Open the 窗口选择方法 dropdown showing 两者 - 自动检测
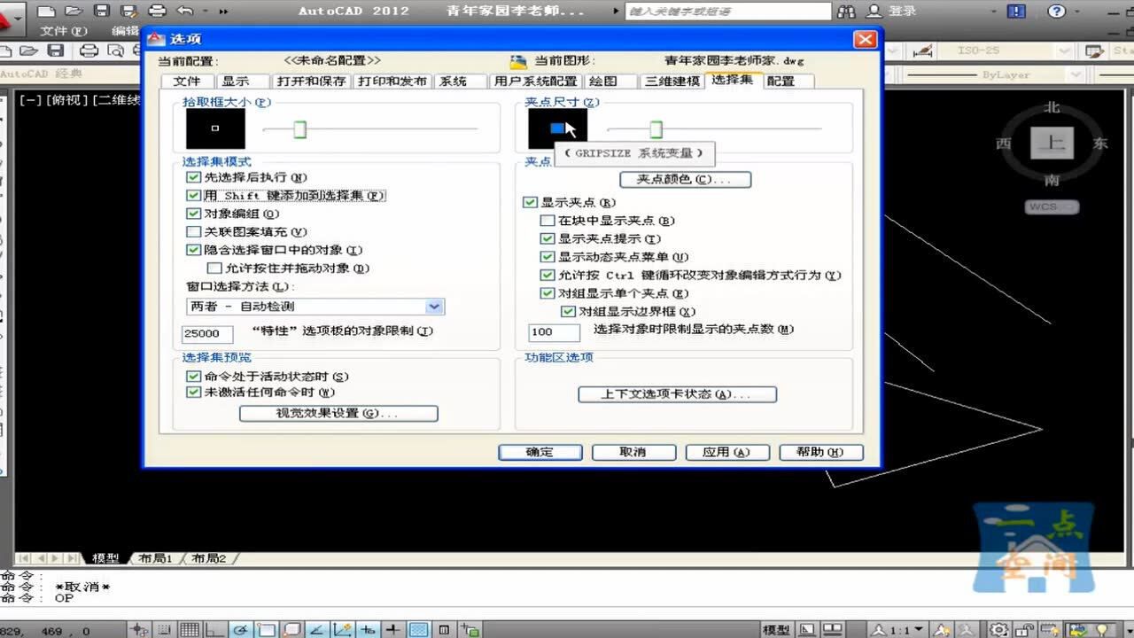Viewport: 1134px width, 638px height. pyautogui.click(x=433, y=306)
